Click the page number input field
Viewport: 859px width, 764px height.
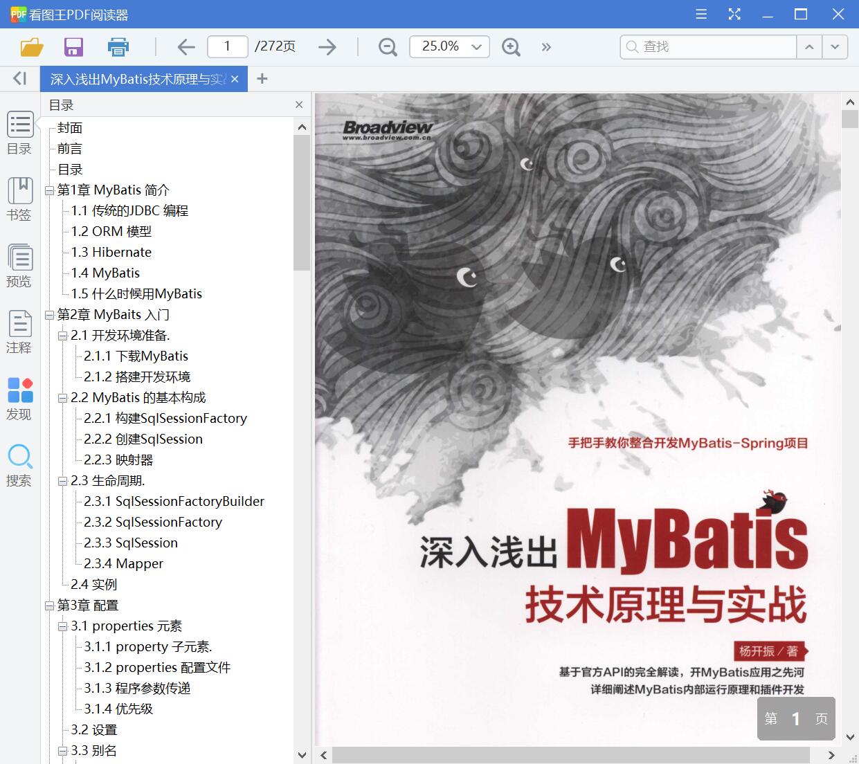point(228,46)
